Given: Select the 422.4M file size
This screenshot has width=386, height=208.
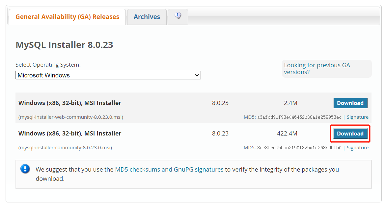Looking at the screenshot, I should click(x=287, y=134).
